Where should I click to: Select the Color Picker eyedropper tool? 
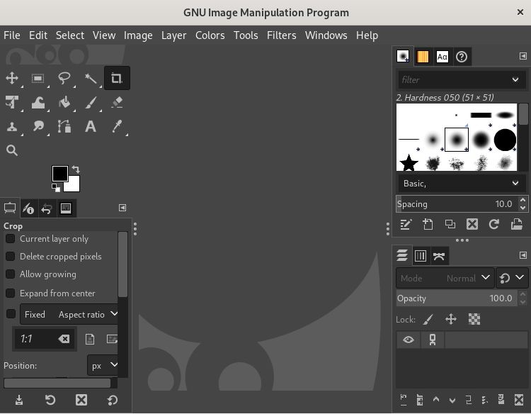[117, 127]
